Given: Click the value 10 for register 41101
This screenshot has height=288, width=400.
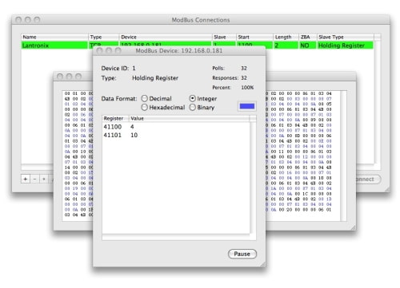Looking at the screenshot, I should point(134,135).
